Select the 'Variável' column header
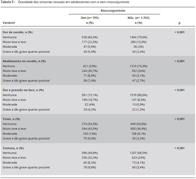 (x=9, y=23)
